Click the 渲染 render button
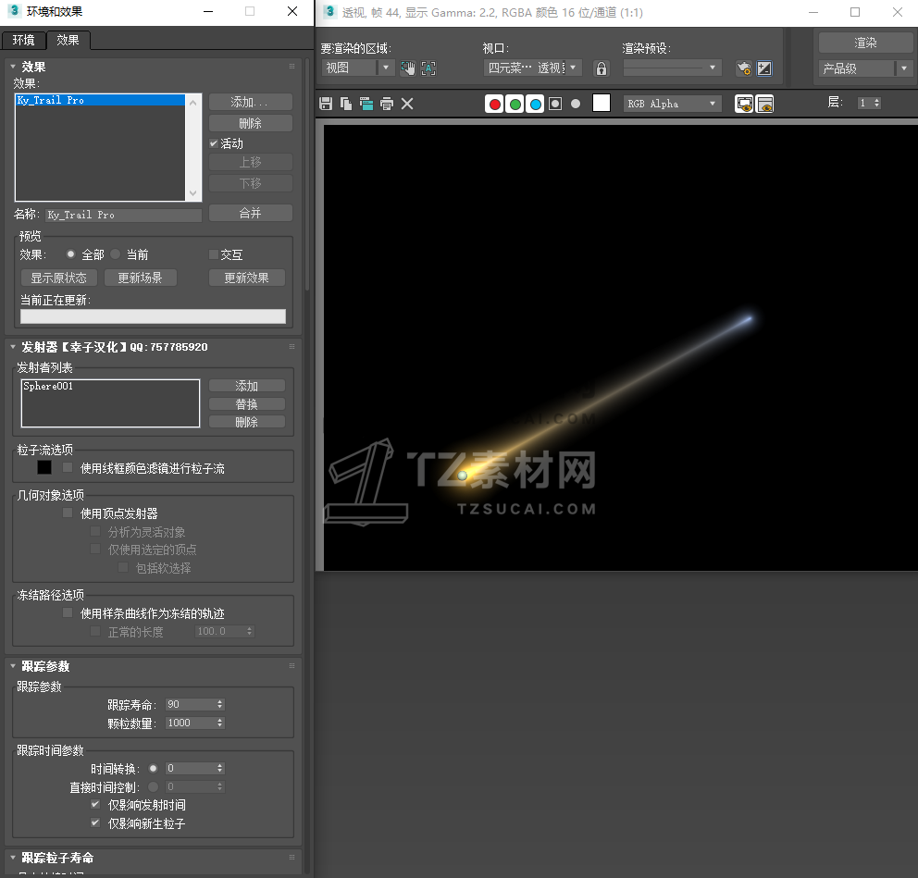 tap(865, 43)
